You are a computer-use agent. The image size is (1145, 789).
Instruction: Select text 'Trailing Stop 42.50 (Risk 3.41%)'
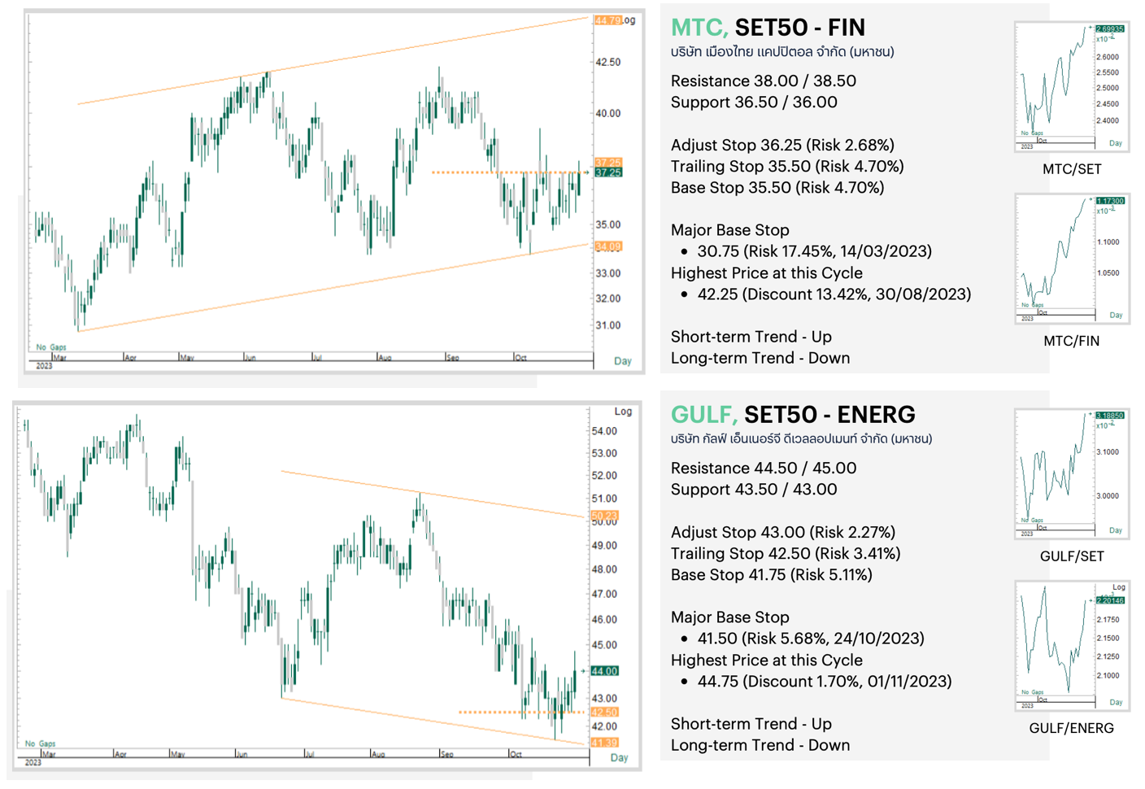click(786, 554)
